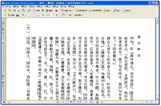Image resolution: width=161 pixels, height=106 pixels.
Task: Open the organizer dropdown arrow
Action: [26, 10]
